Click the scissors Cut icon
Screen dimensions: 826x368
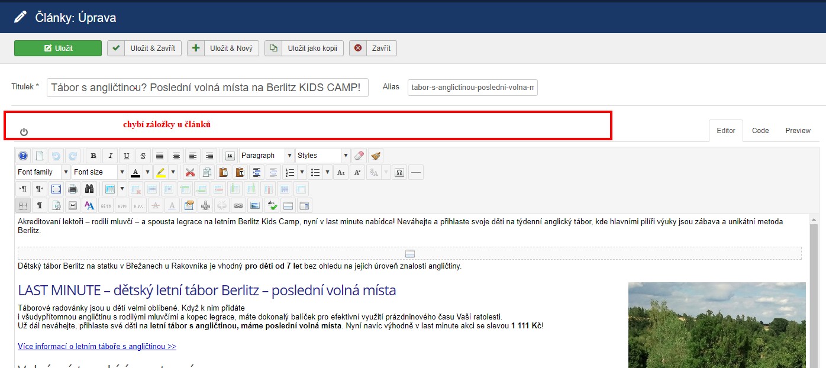pos(190,172)
